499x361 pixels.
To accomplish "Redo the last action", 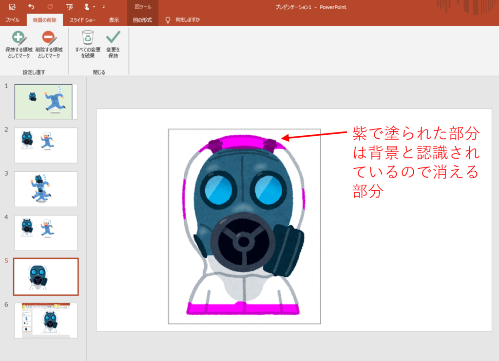I will pyautogui.click(x=50, y=7).
